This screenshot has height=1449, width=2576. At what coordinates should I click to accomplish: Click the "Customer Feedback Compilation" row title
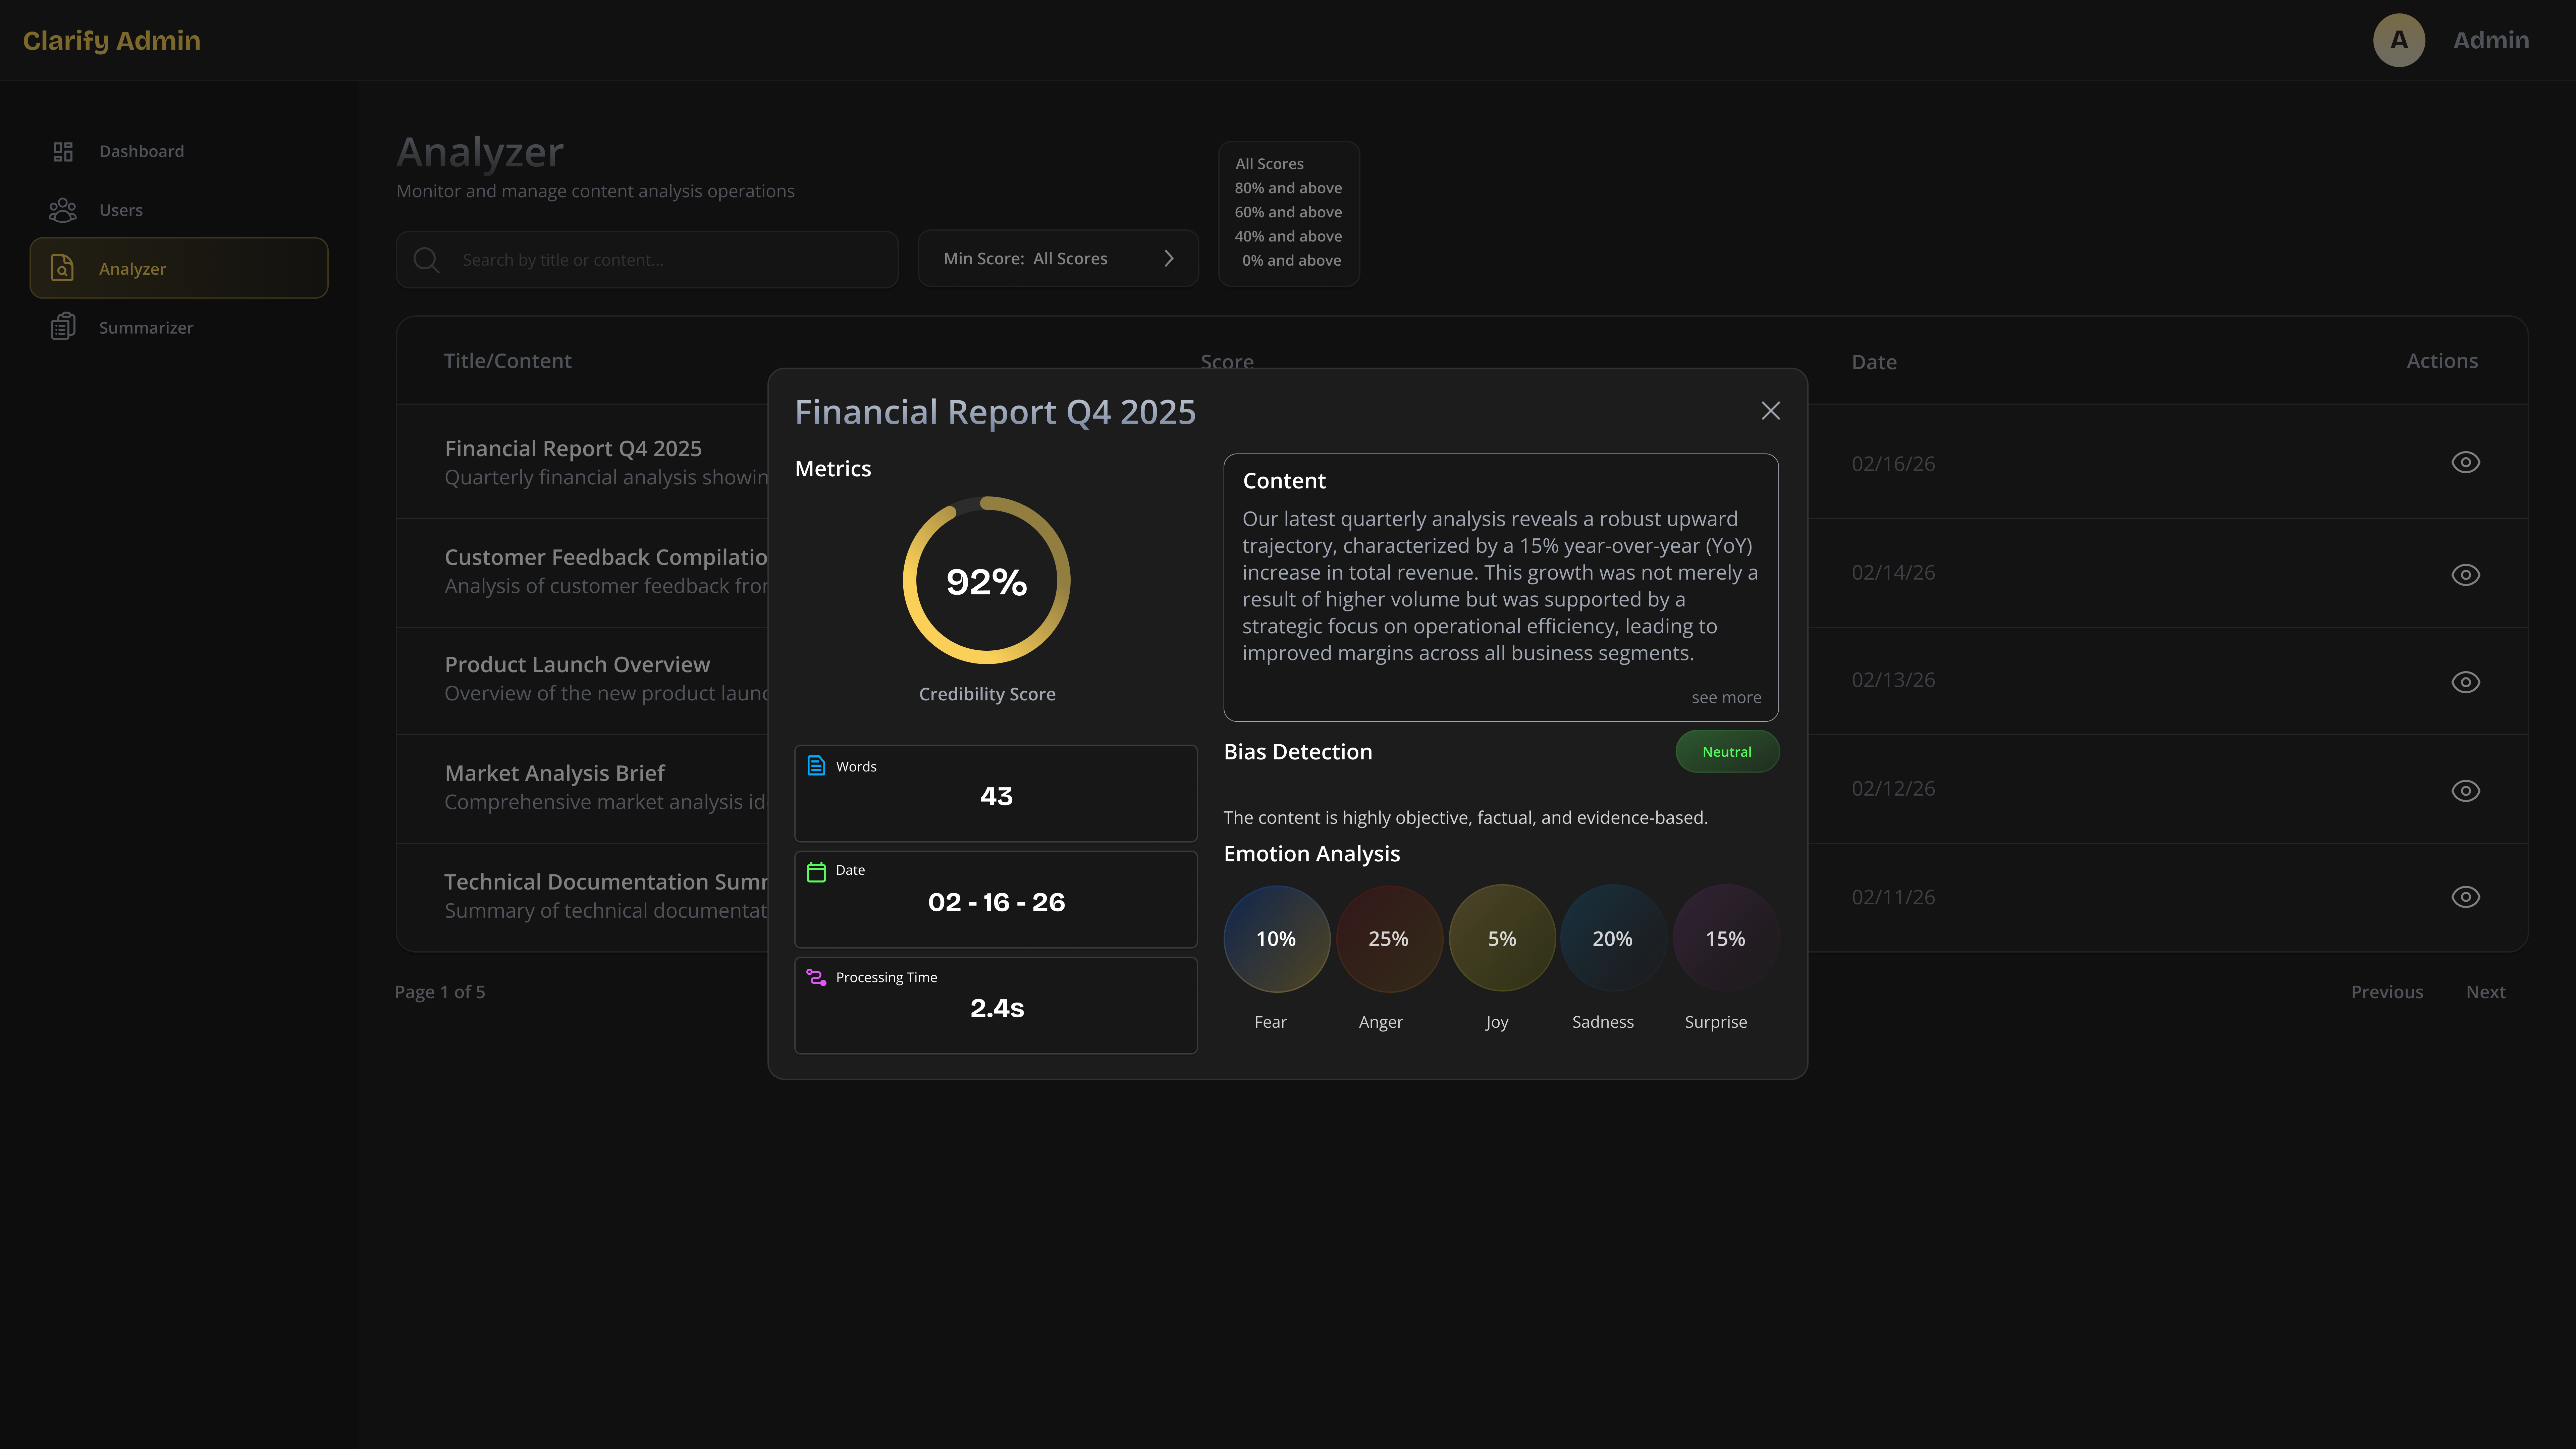coord(606,557)
